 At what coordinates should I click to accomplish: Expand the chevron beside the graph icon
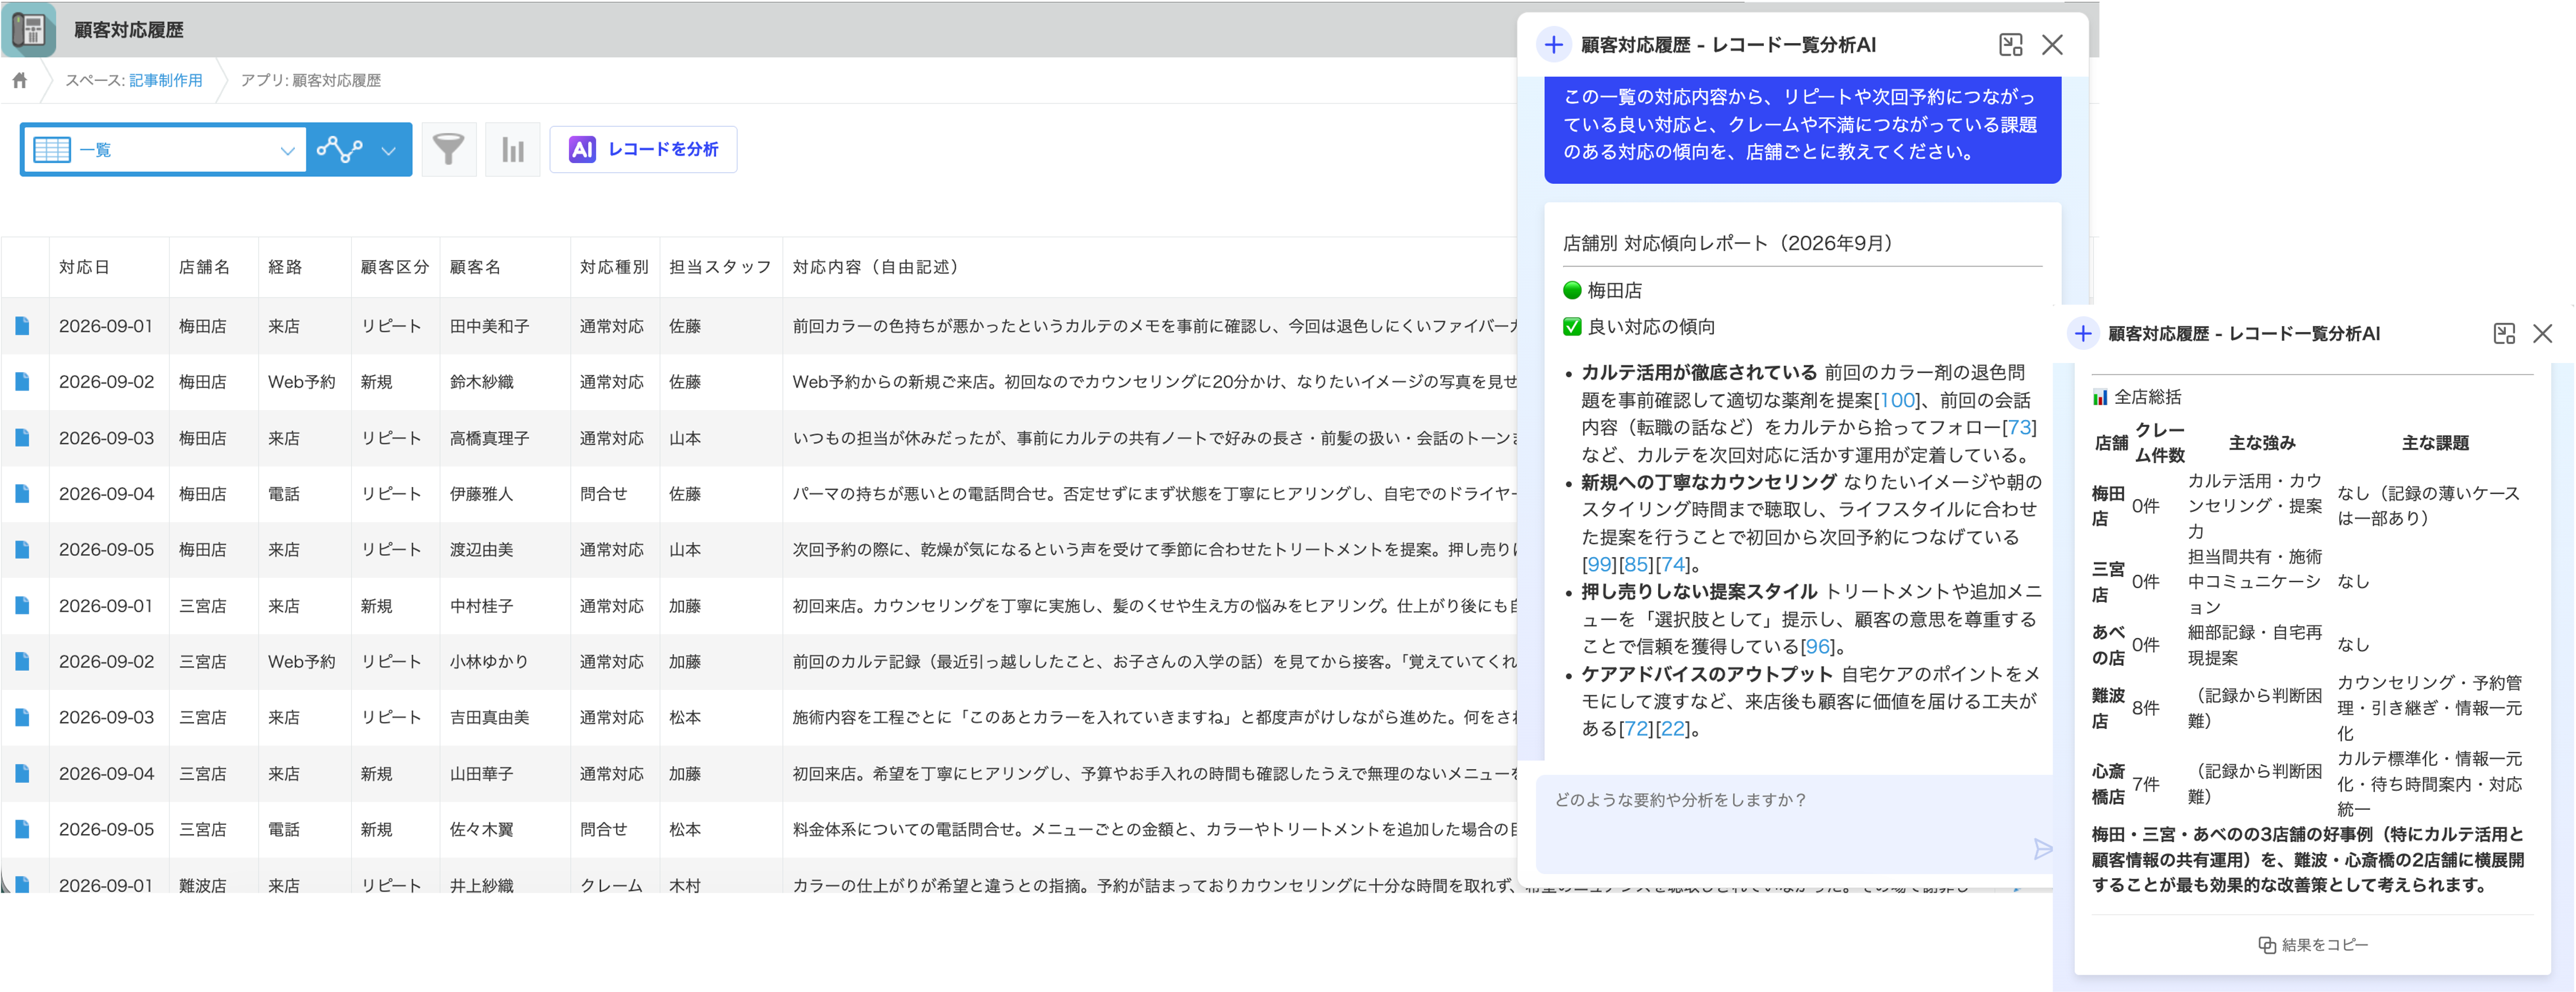click(x=389, y=151)
